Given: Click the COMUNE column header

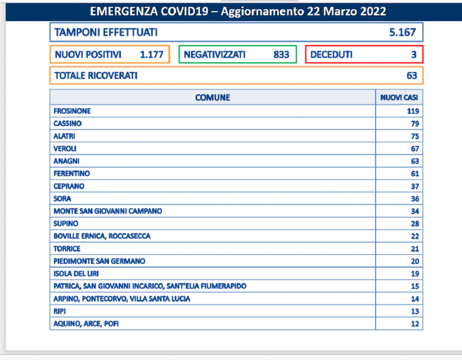Looking at the screenshot, I should [x=213, y=98].
